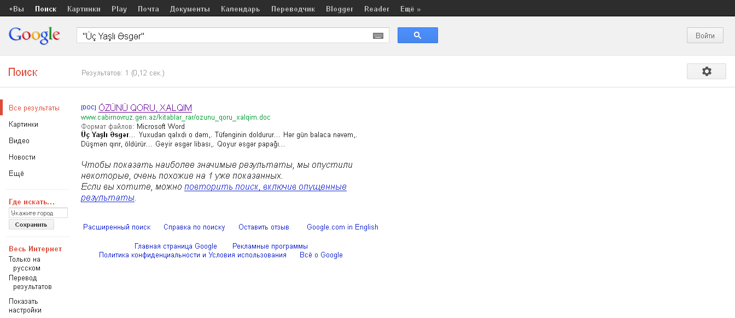Open Всё о Google link
The height and width of the screenshot is (318, 735).
point(321,255)
